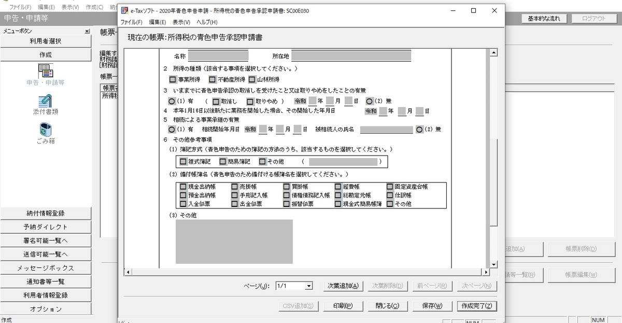Open オプション in the left menu
This screenshot has width=622, height=323.
[x=46, y=309]
